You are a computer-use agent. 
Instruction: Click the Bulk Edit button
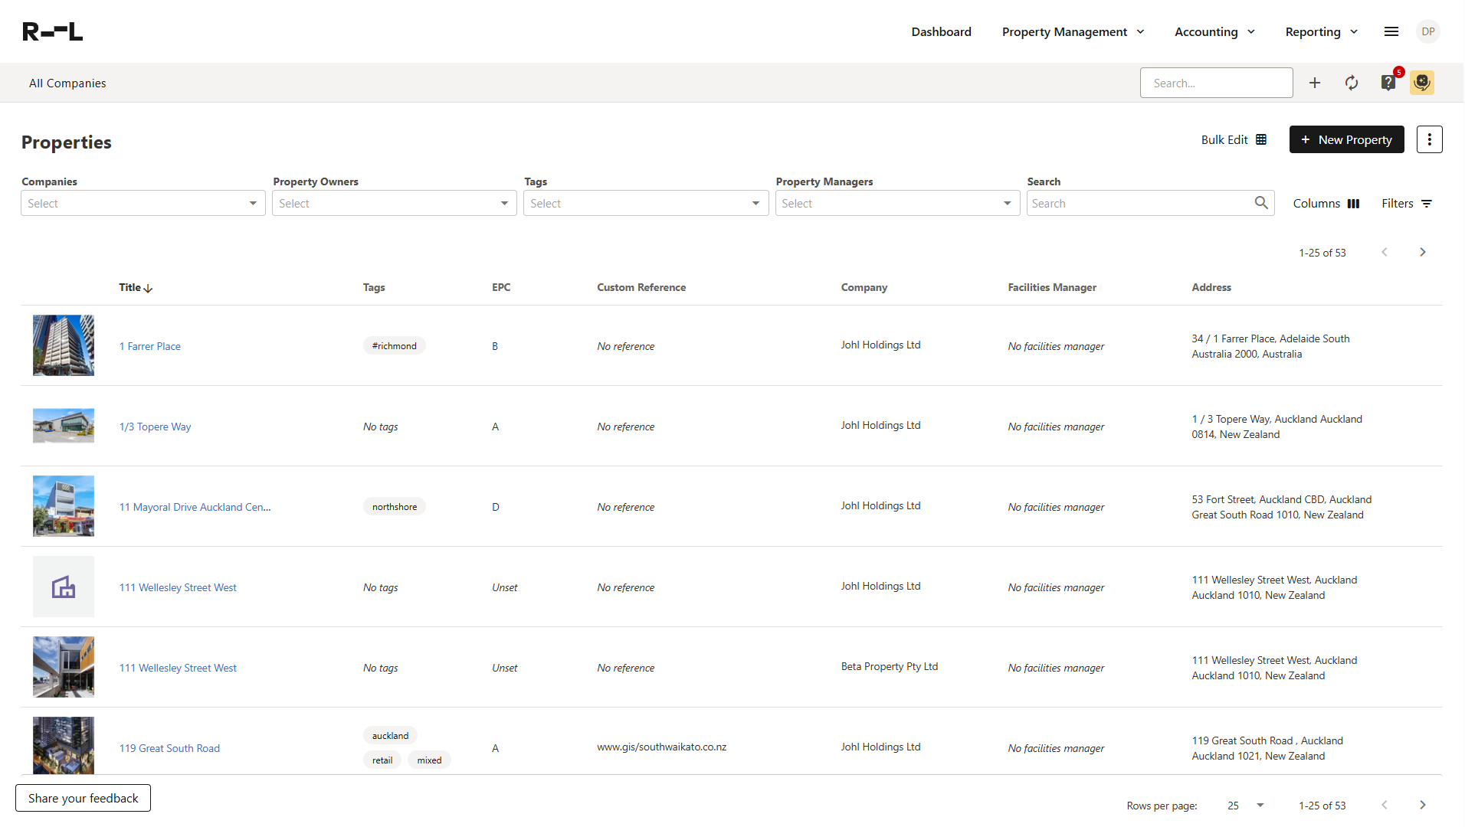pos(1234,139)
